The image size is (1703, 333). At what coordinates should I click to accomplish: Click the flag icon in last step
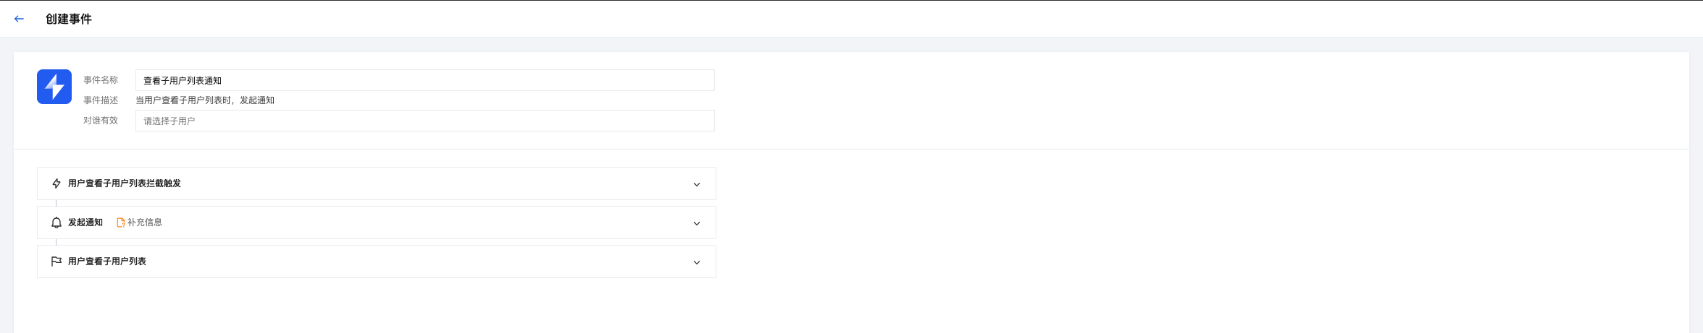pyautogui.click(x=57, y=261)
